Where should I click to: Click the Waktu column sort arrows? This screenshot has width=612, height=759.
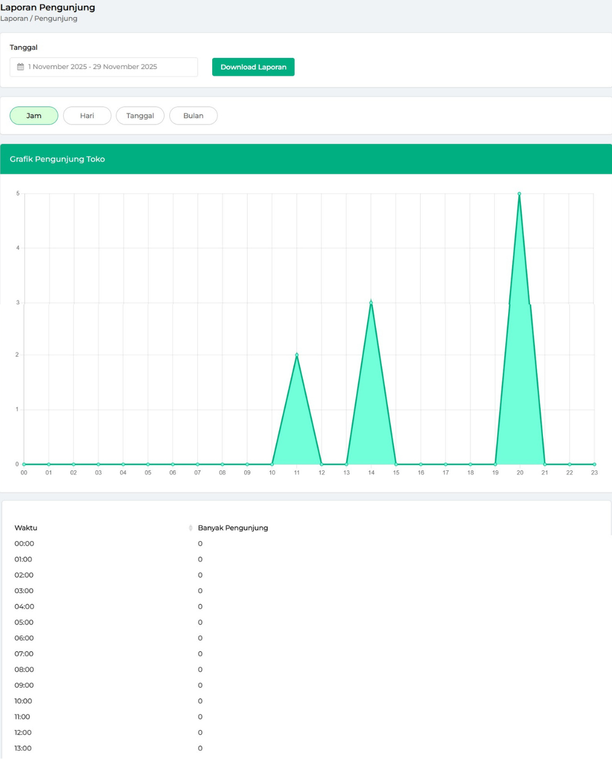[x=190, y=528]
